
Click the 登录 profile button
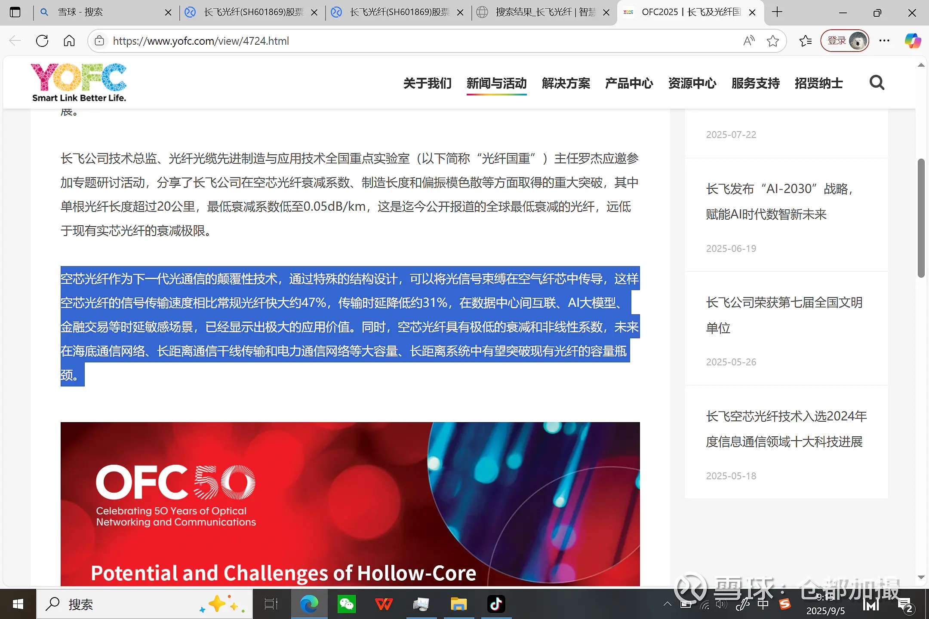tap(845, 41)
